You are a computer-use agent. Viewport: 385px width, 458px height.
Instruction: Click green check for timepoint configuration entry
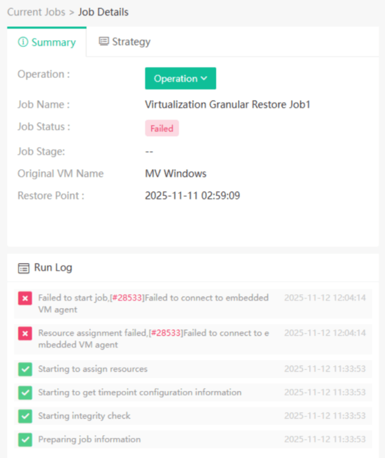[x=25, y=392]
